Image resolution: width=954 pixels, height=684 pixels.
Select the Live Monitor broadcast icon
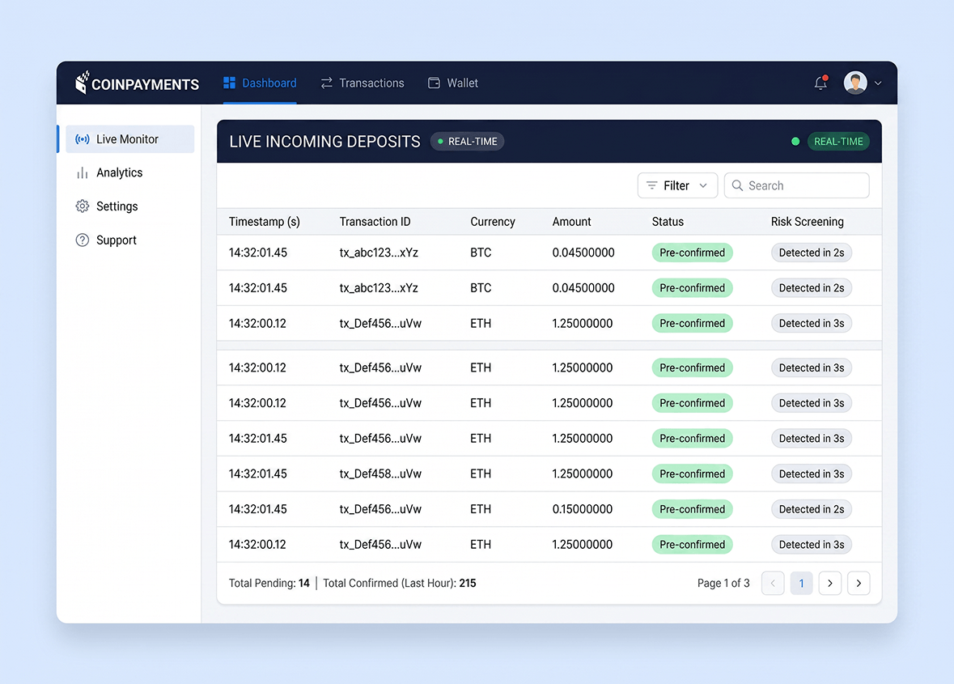pos(83,139)
